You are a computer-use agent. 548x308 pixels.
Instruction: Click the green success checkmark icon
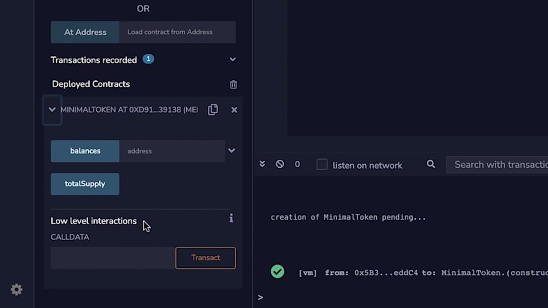(277, 272)
